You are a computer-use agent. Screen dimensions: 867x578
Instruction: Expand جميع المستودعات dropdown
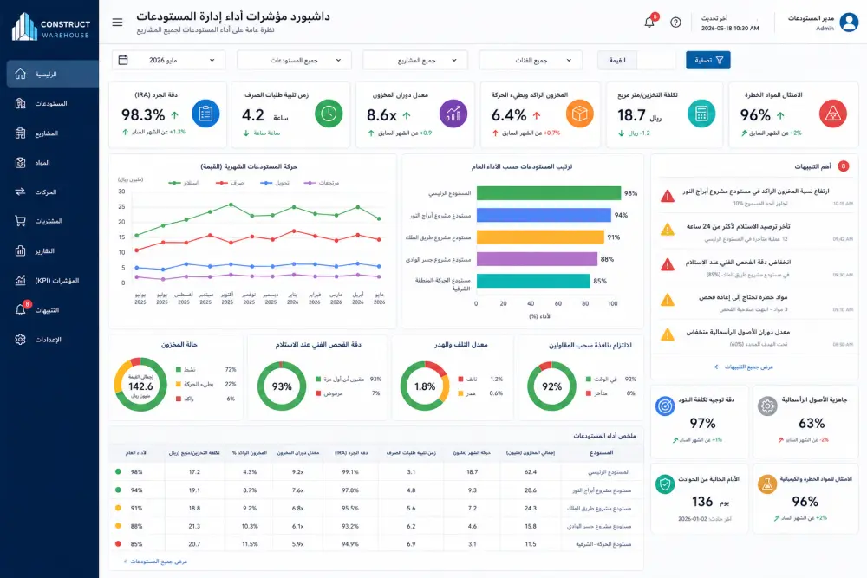[x=294, y=61]
